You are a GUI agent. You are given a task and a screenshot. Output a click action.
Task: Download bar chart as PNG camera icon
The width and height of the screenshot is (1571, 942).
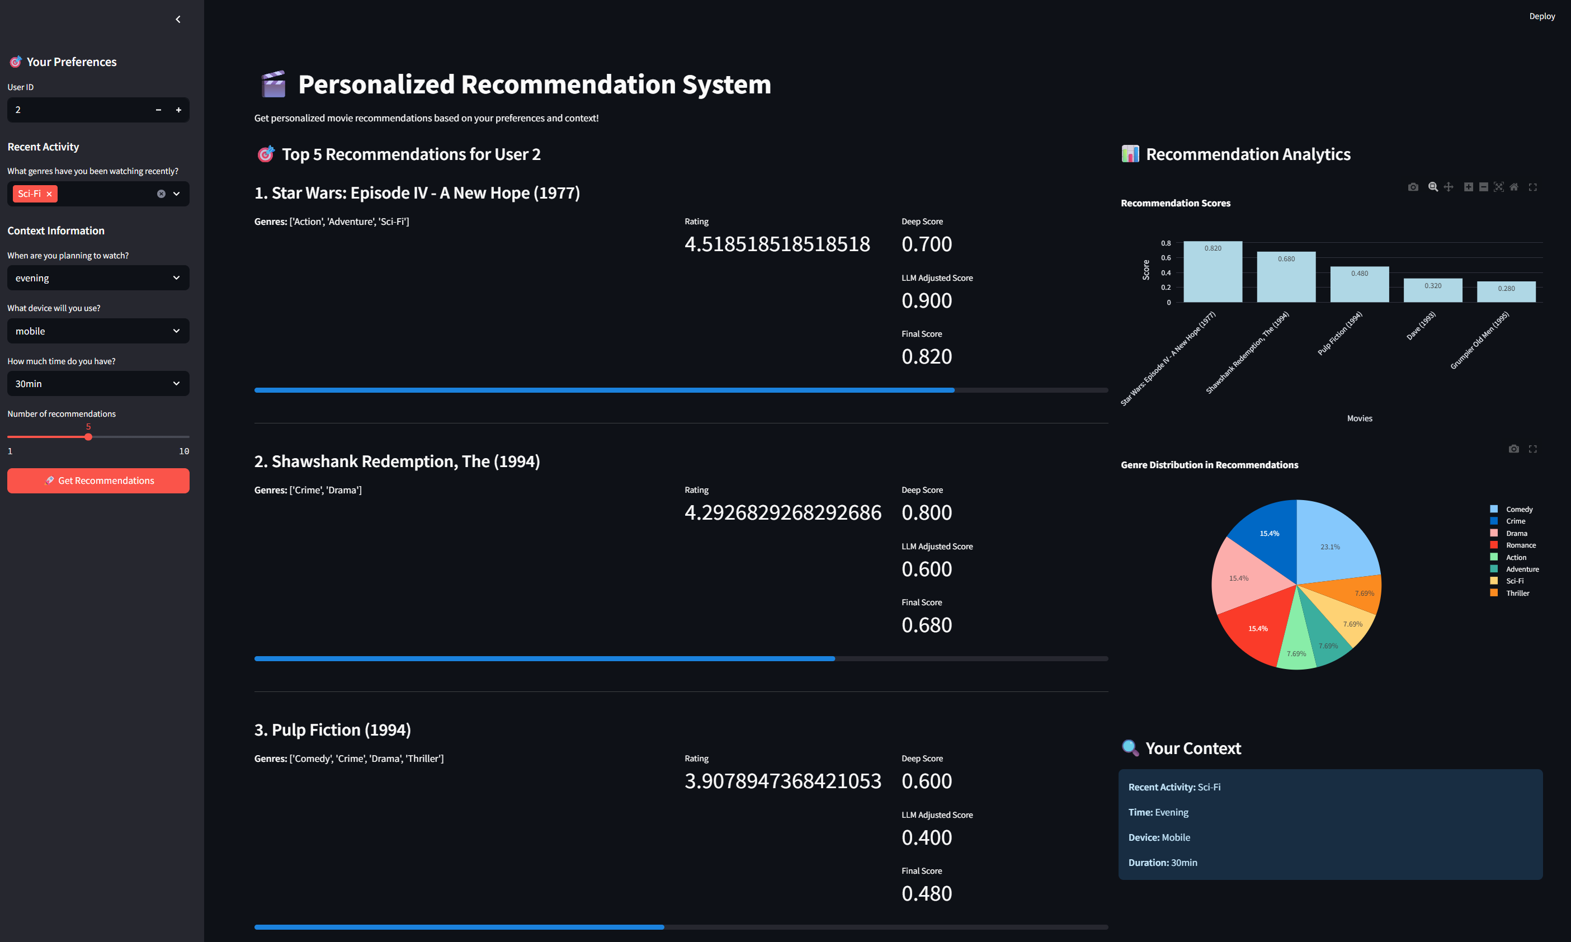pos(1413,187)
